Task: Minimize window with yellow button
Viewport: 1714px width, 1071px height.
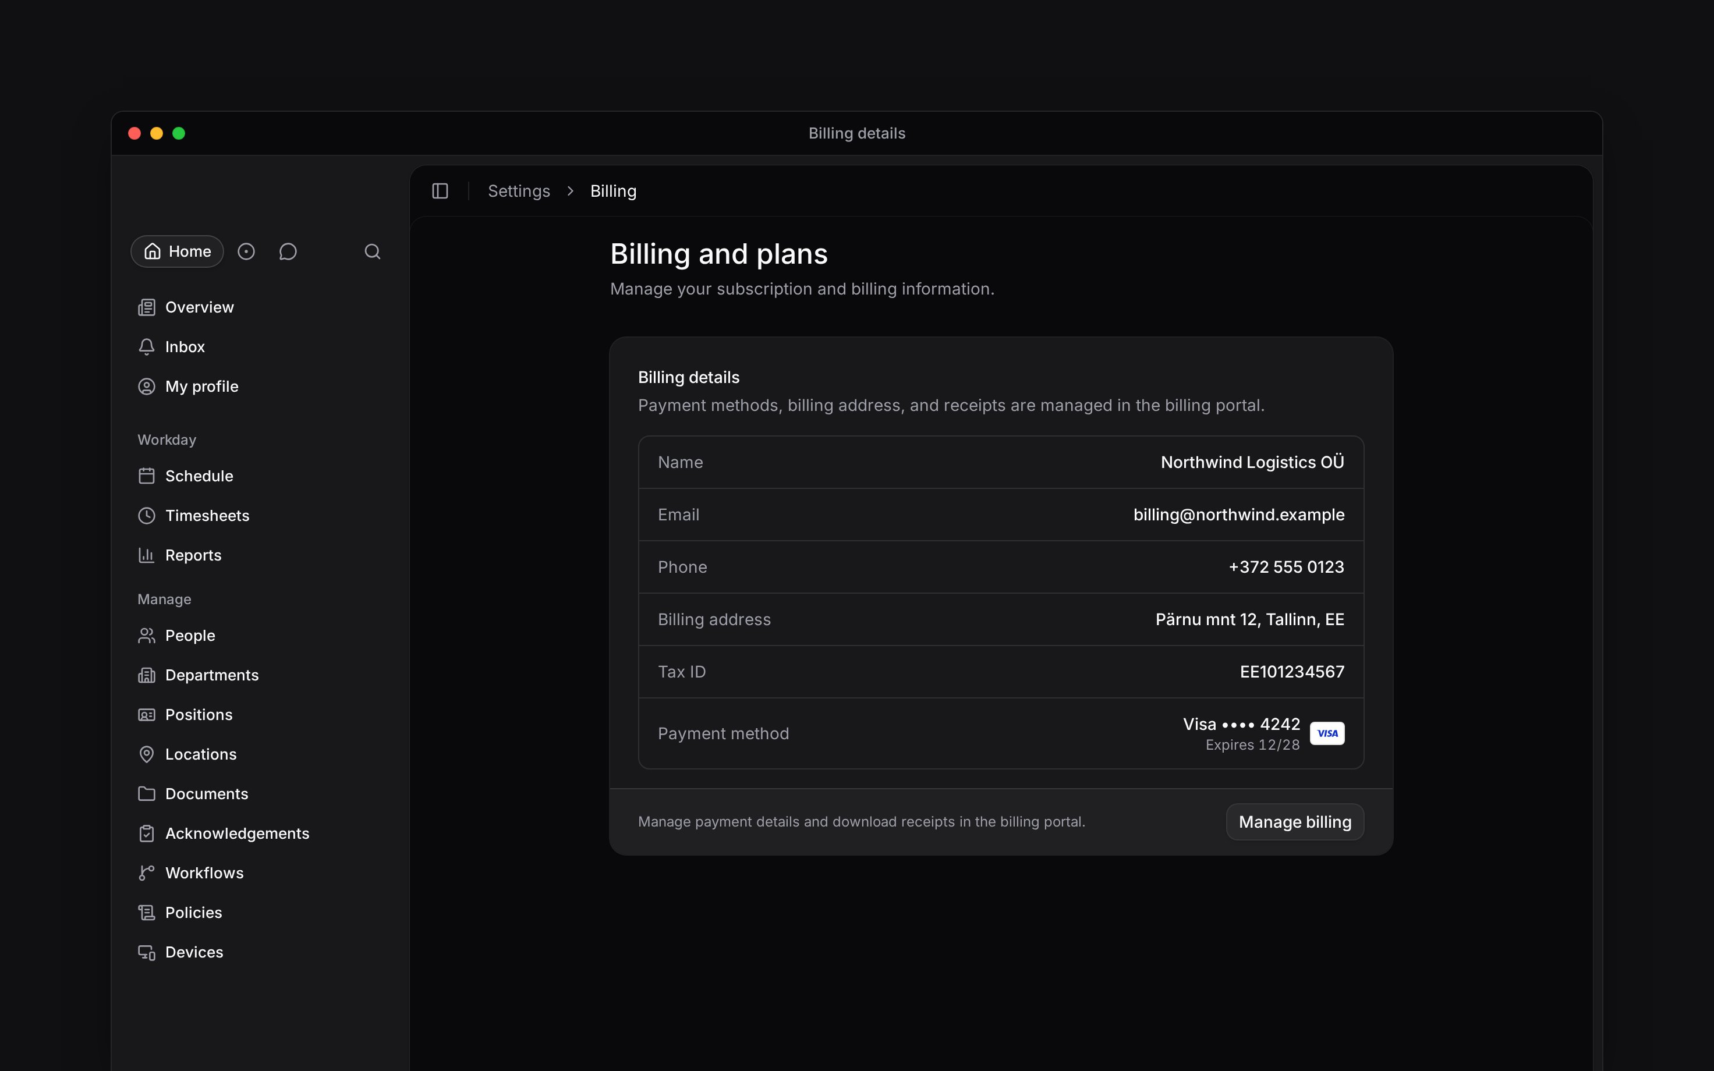Action: click(x=157, y=133)
